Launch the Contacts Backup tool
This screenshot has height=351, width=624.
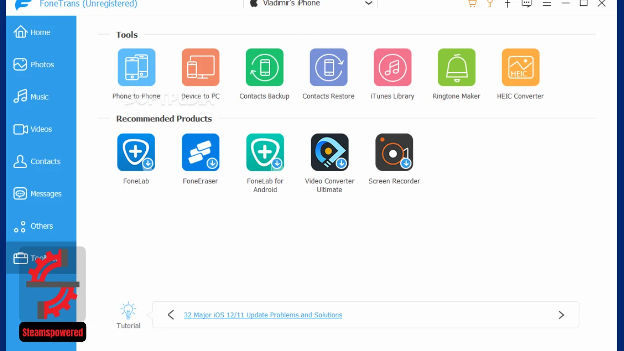coord(265,67)
